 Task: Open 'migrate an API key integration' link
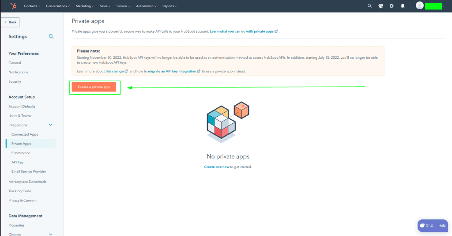pos(172,71)
